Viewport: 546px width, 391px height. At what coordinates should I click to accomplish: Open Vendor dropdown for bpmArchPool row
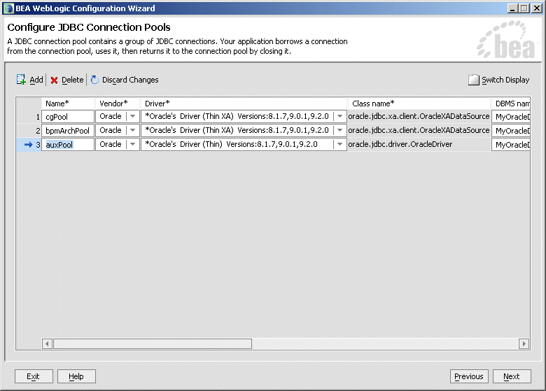[x=133, y=130]
